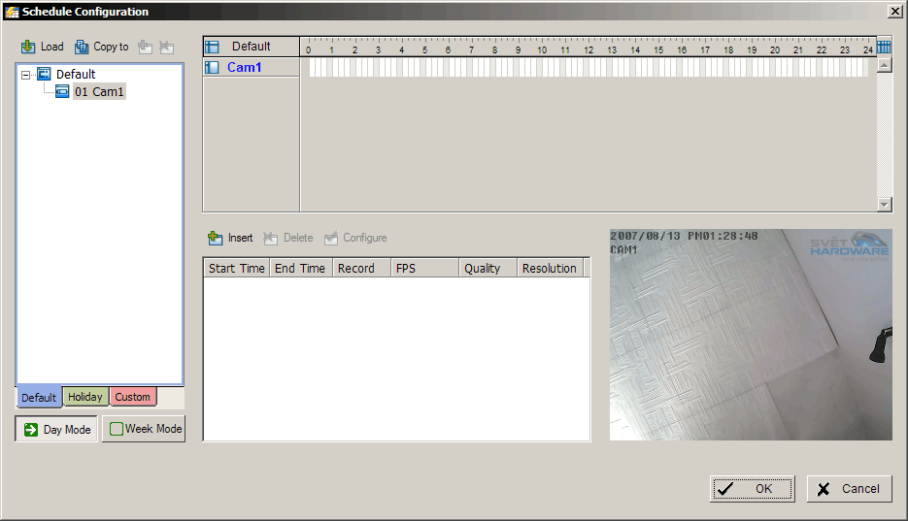Open the Holiday tab
This screenshot has height=521, width=908.
point(85,397)
